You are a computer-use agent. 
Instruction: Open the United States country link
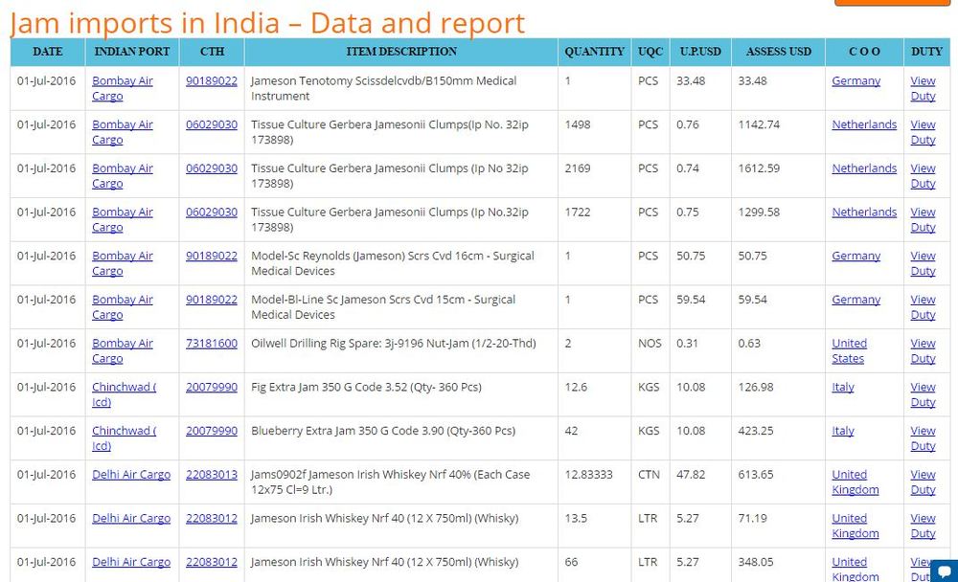click(849, 350)
